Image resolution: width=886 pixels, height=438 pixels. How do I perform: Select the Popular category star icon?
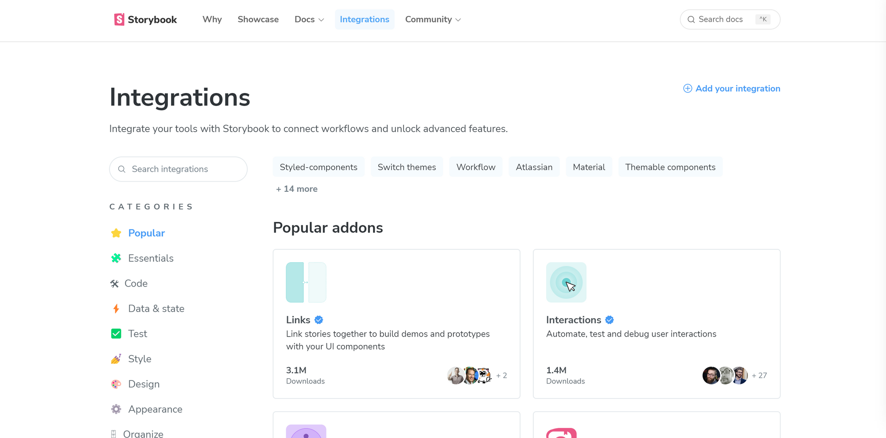tap(116, 233)
